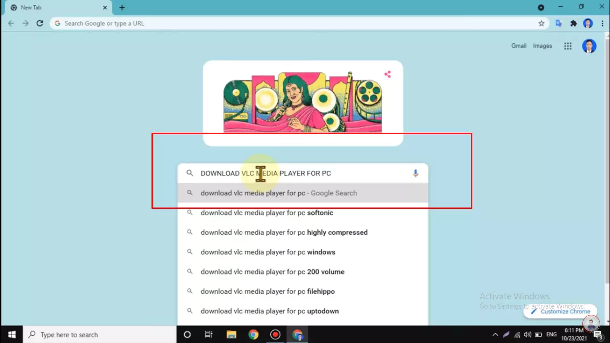This screenshot has width=610, height=343.
Task: Click the Gmail link
Action: click(519, 46)
